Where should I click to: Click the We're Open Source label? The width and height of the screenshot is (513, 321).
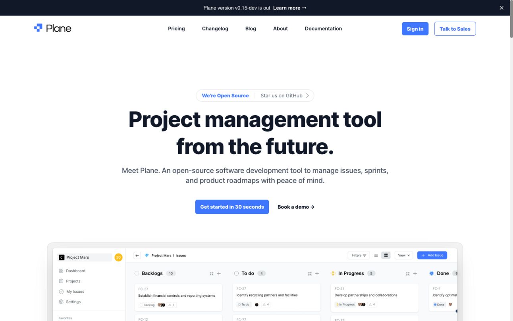(225, 96)
